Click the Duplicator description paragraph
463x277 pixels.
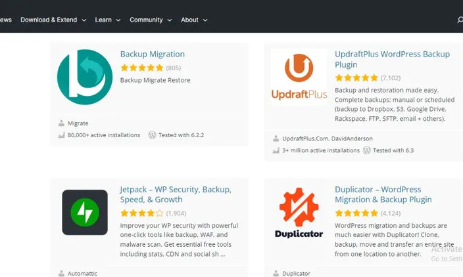pos(394,240)
